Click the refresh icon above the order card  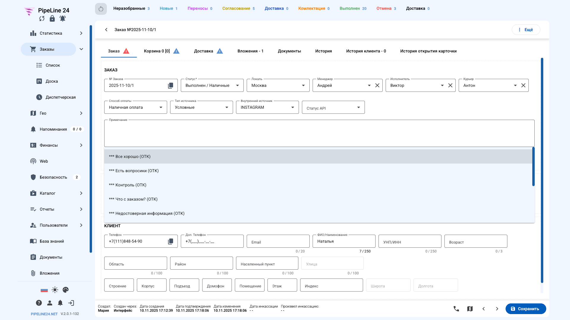point(101,9)
